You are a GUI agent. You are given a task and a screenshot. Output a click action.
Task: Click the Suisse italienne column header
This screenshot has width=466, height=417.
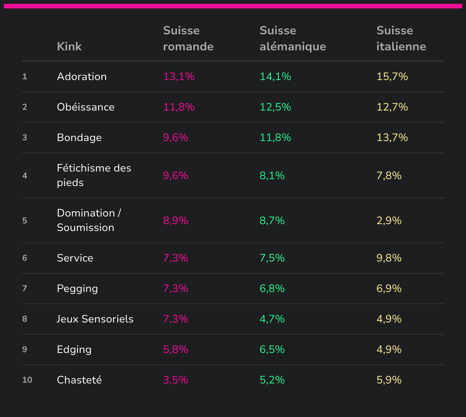(401, 38)
